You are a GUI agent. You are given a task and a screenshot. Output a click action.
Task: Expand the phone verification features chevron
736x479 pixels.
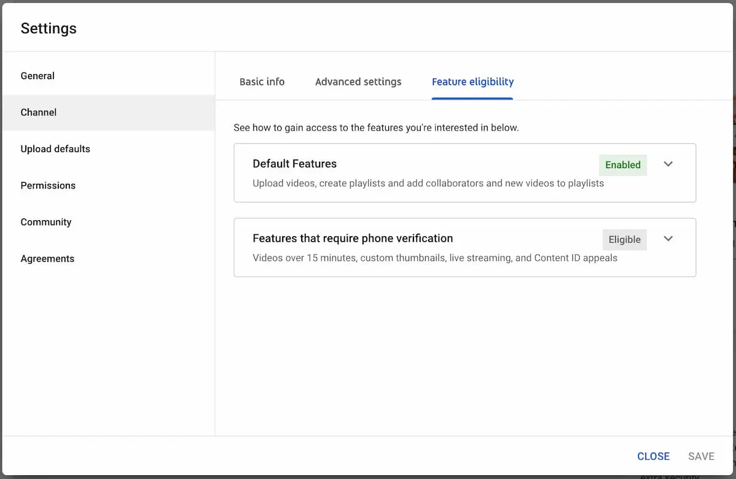(669, 239)
